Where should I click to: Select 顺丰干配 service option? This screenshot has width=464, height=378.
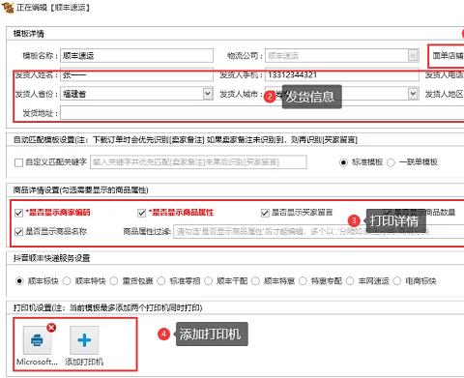point(208,281)
